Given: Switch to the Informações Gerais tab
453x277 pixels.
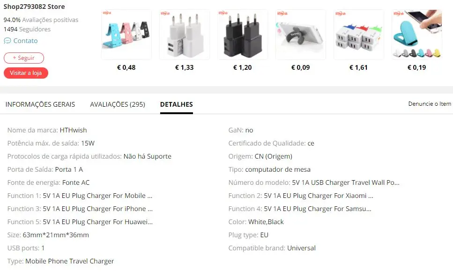Looking at the screenshot, I should (40, 104).
